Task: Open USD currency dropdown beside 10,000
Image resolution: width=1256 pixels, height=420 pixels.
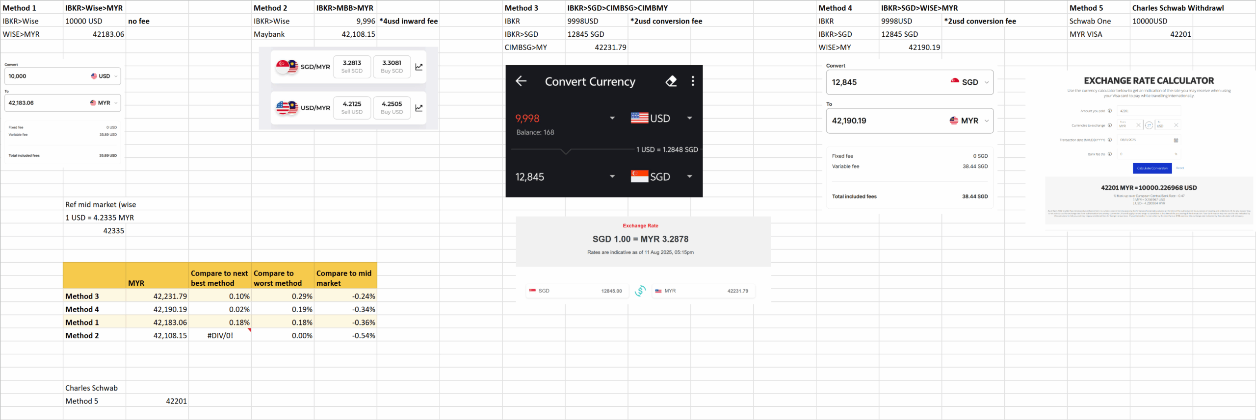Action: pyautogui.click(x=116, y=76)
